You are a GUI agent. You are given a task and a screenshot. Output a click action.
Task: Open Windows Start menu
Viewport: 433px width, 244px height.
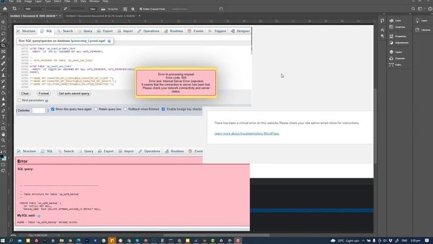[x=3, y=241]
